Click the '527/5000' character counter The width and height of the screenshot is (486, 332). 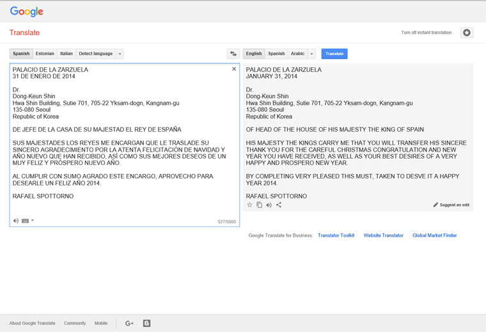point(226,221)
